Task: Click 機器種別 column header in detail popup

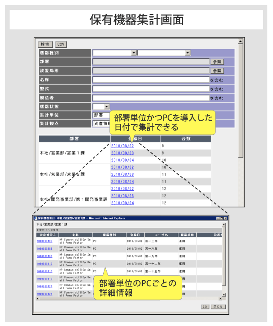Action: pyautogui.click(x=109, y=235)
